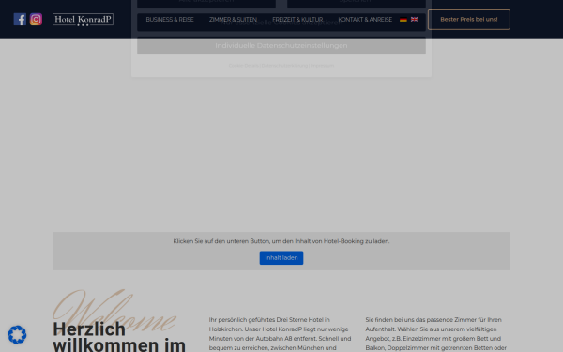Open the Freizeit & Kultur menu
The height and width of the screenshot is (352, 563).
297,20
